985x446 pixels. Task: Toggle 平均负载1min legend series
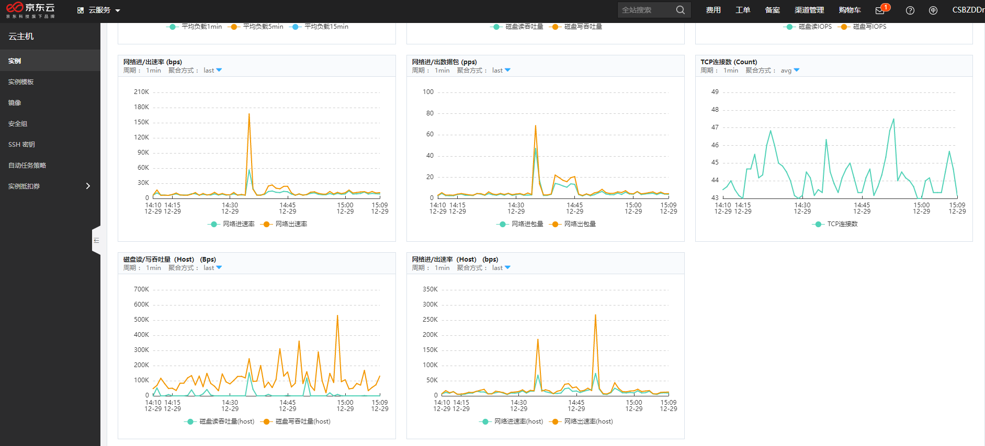[194, 27]
